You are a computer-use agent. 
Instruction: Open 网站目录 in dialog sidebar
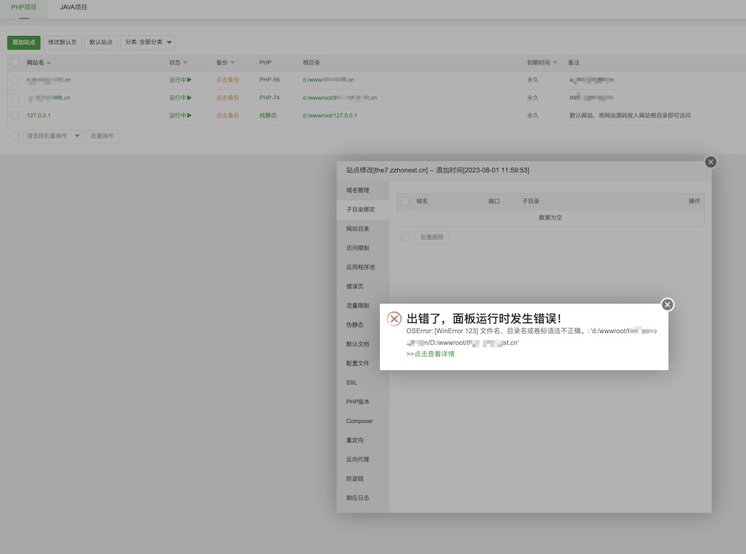[363, 229]
